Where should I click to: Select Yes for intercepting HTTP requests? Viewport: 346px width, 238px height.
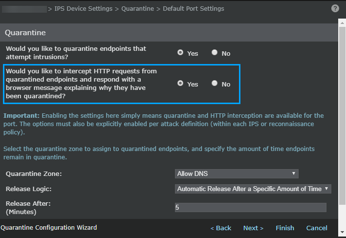[x=180, y=83]
